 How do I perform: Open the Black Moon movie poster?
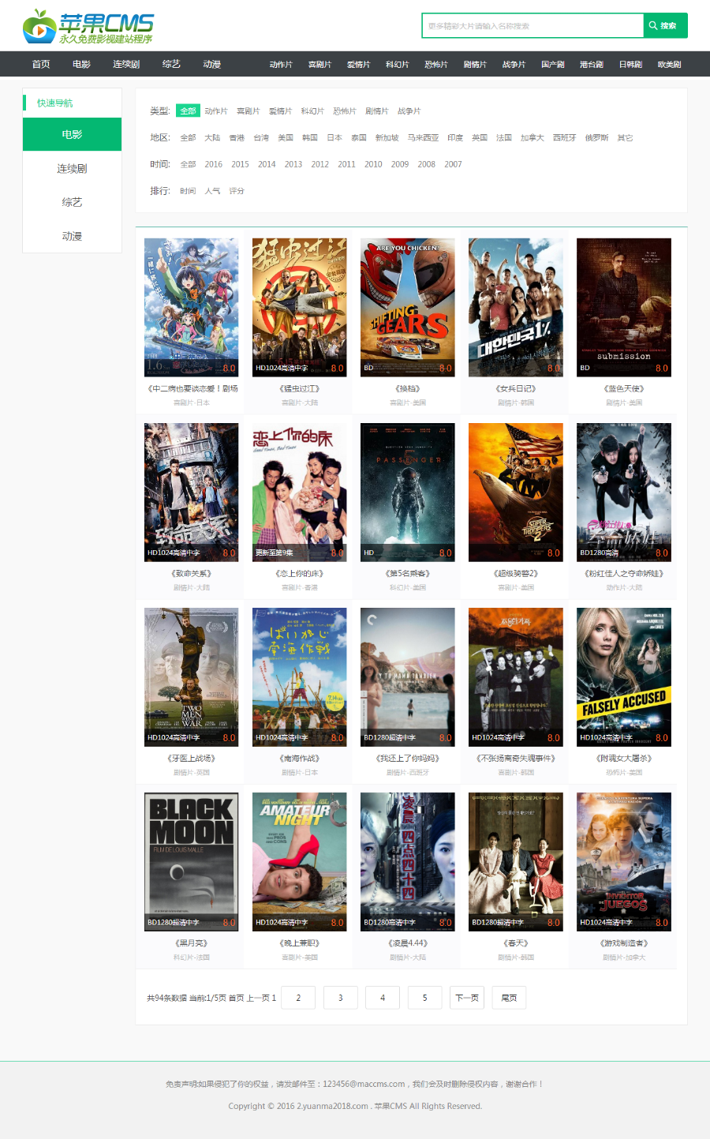click(191, 861)
